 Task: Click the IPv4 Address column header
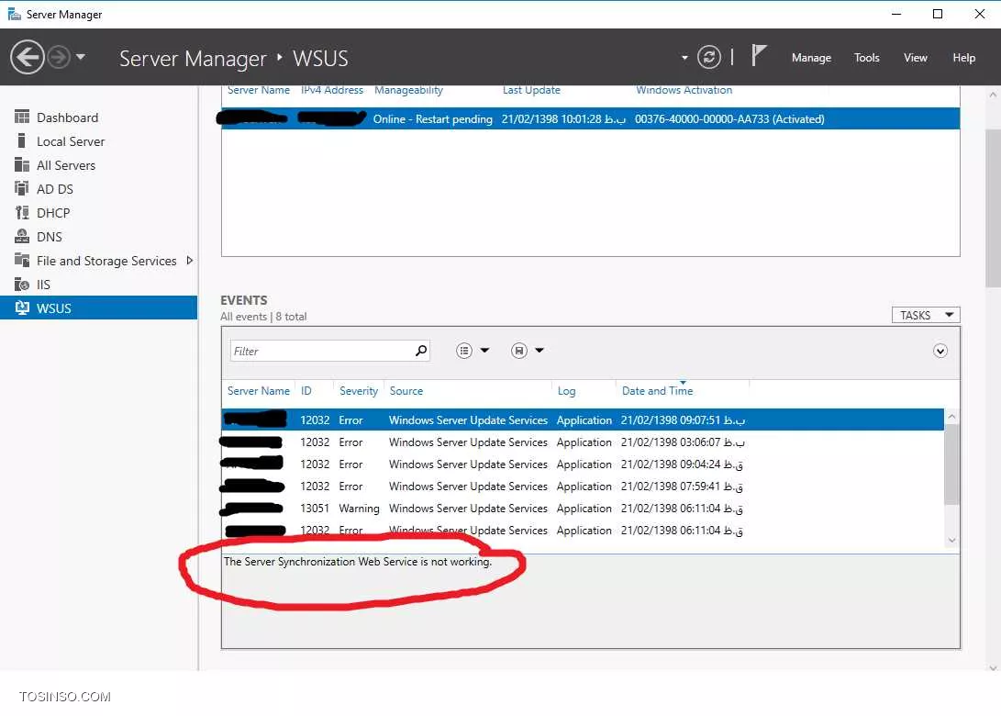click(x=332, y=90)
